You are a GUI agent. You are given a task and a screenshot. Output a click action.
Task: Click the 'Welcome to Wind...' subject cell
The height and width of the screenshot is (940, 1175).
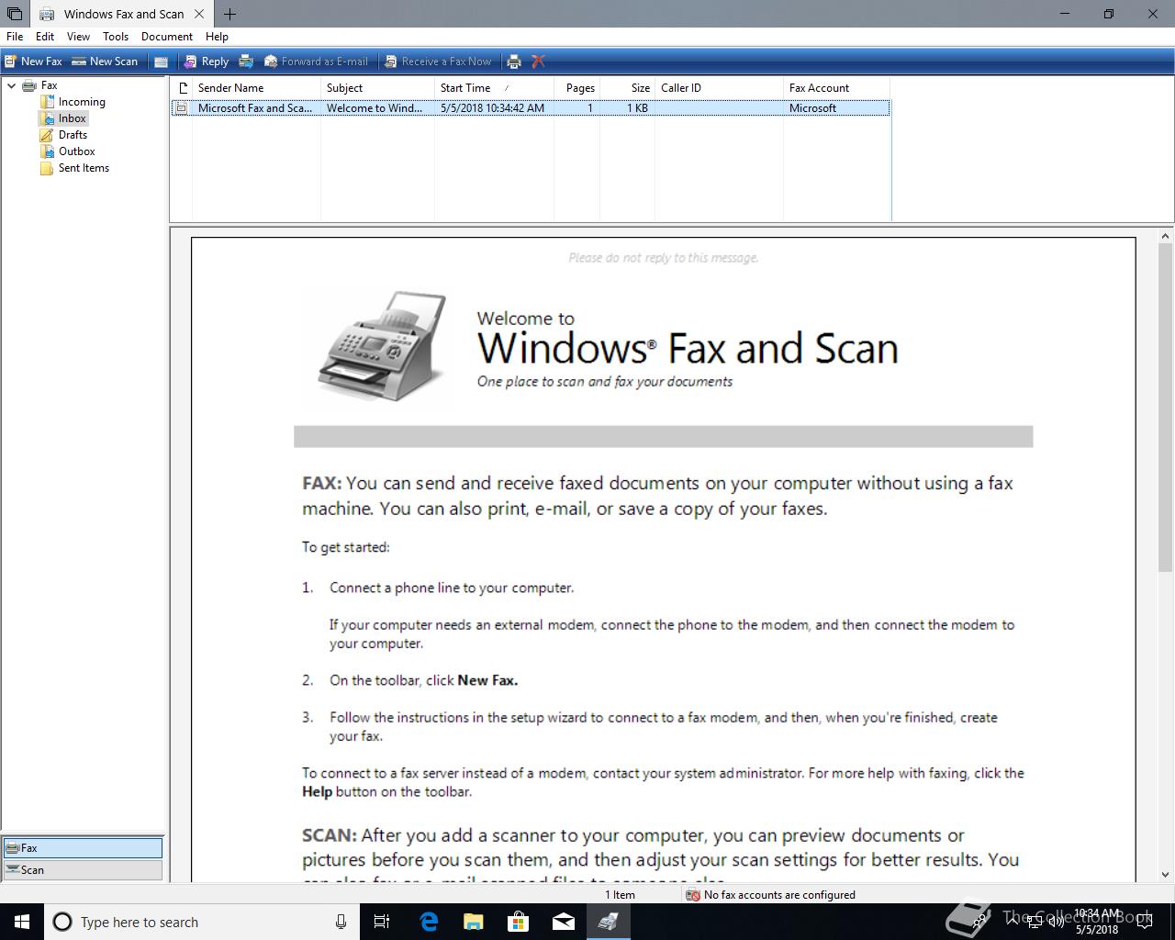pyautogui.click(x=375, y=108)
